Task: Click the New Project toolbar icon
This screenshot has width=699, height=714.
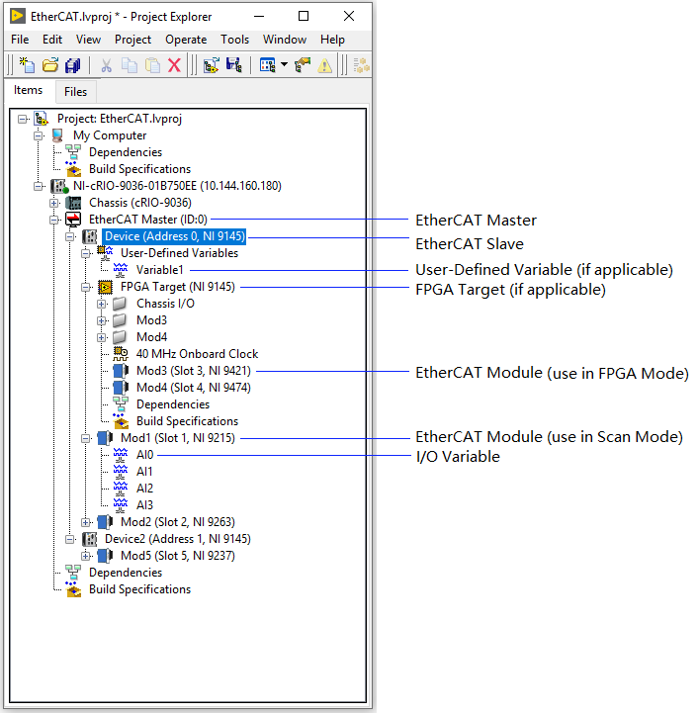Action: click(27, 65)
